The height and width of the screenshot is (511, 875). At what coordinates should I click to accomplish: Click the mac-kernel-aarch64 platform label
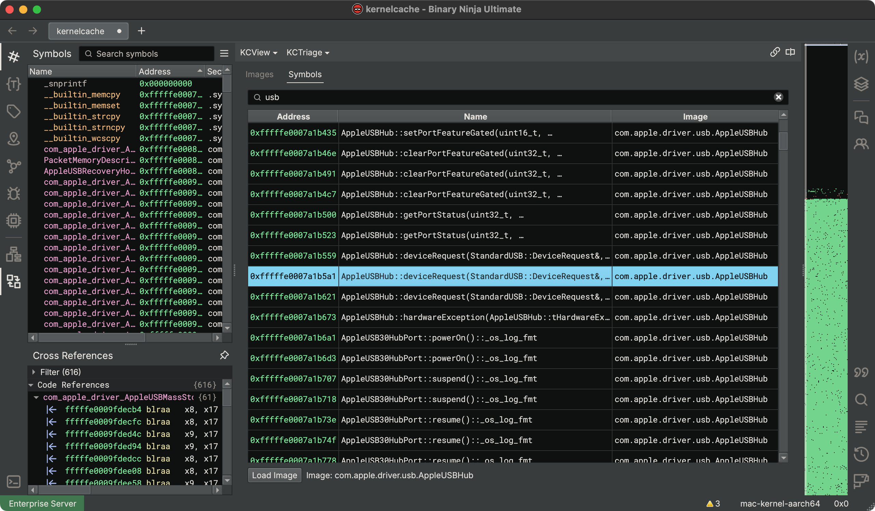click(780, 503)
